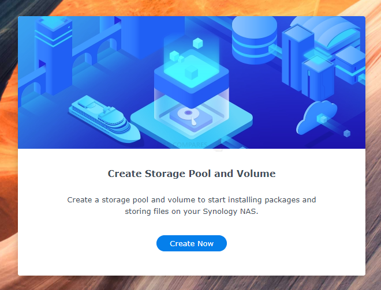Click the description text about installing packages
Image resolution: width=381 pixels, height=290 pixels.
(x=192, y=205)
